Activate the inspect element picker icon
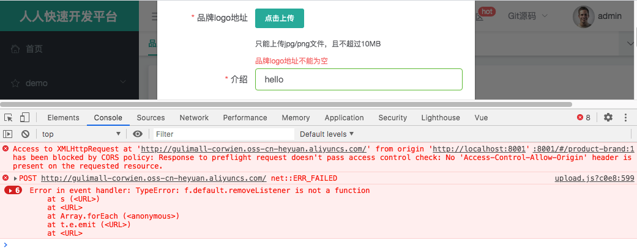The width and height of the screenshot is (637, 251). pos(9,118)
